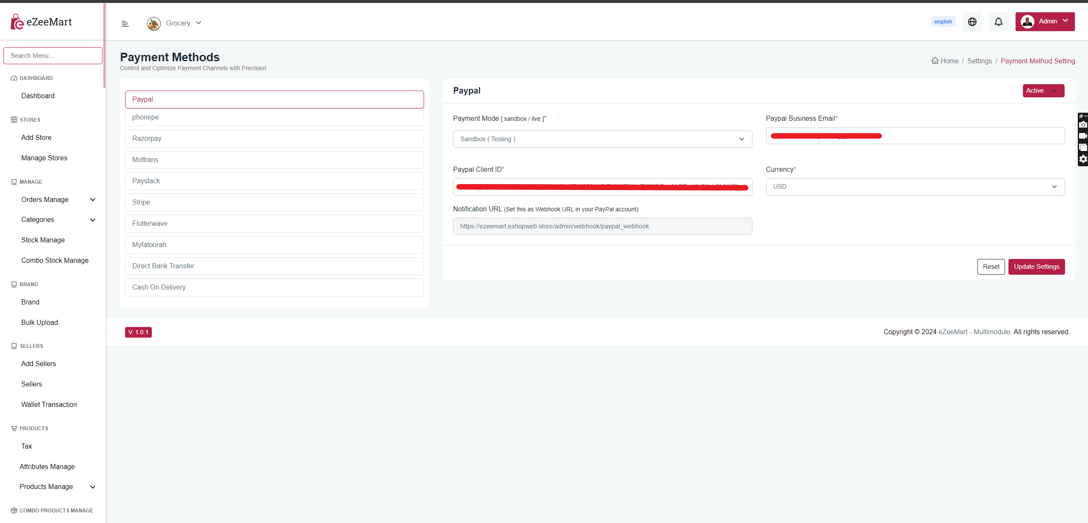Viewport: 1088px width, 523px height.
Task: Click the video record icon on right edge
Action: [1083, 136]
